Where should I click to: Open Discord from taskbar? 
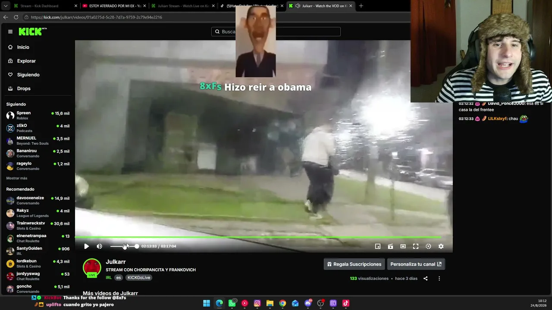coord(308,303)
